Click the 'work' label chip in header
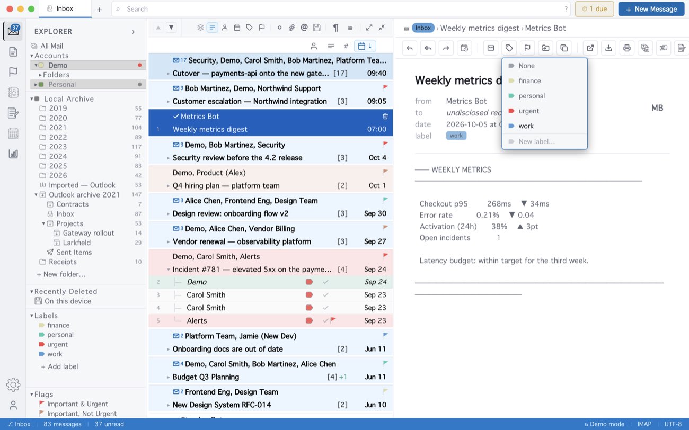 point(456,136)
